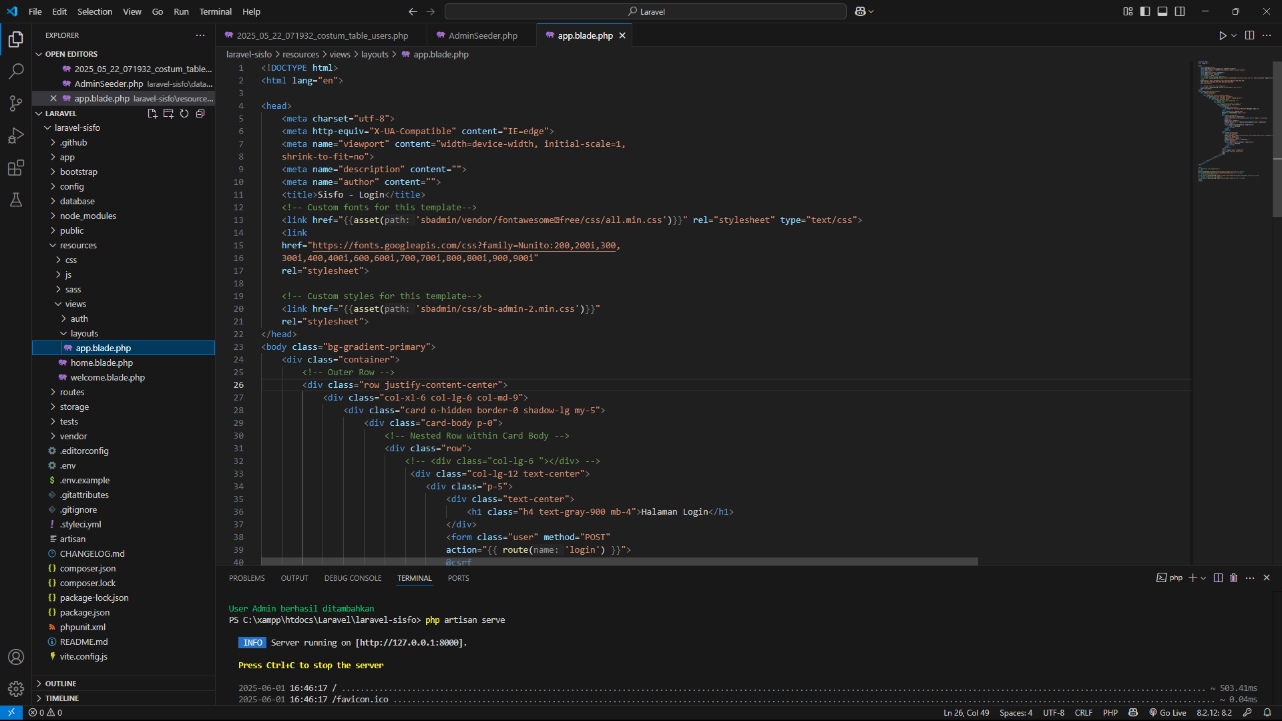Toggle primary side bar visibility
The image size is (1282, 721).
coord(1145,11)
